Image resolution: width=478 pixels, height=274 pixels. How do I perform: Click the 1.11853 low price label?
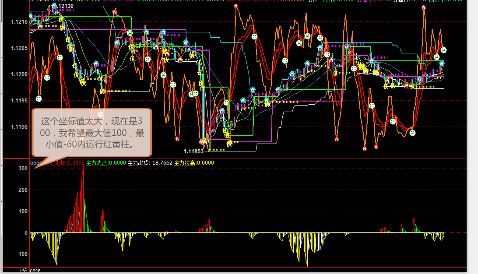pyautogui.click(x=193, y=151)
